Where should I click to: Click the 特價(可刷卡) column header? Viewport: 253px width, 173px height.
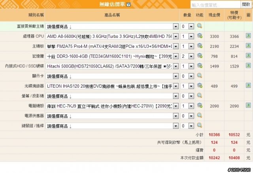point(234,15)
